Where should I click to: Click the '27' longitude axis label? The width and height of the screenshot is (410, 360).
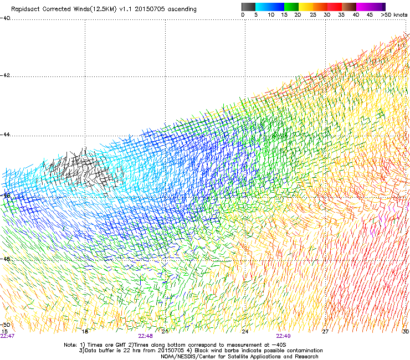coord(325,332)
